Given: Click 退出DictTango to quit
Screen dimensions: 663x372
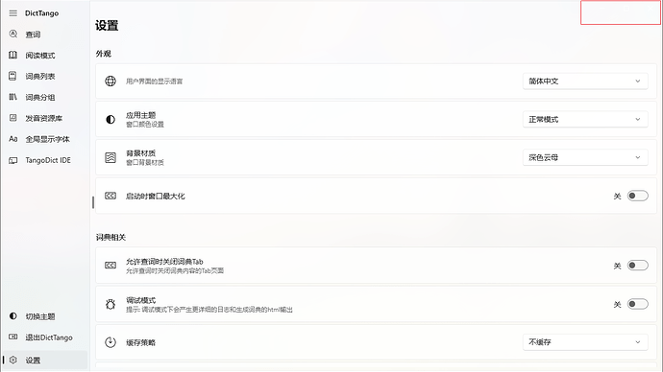Looking at the screenshot, I should click(45, 337).
